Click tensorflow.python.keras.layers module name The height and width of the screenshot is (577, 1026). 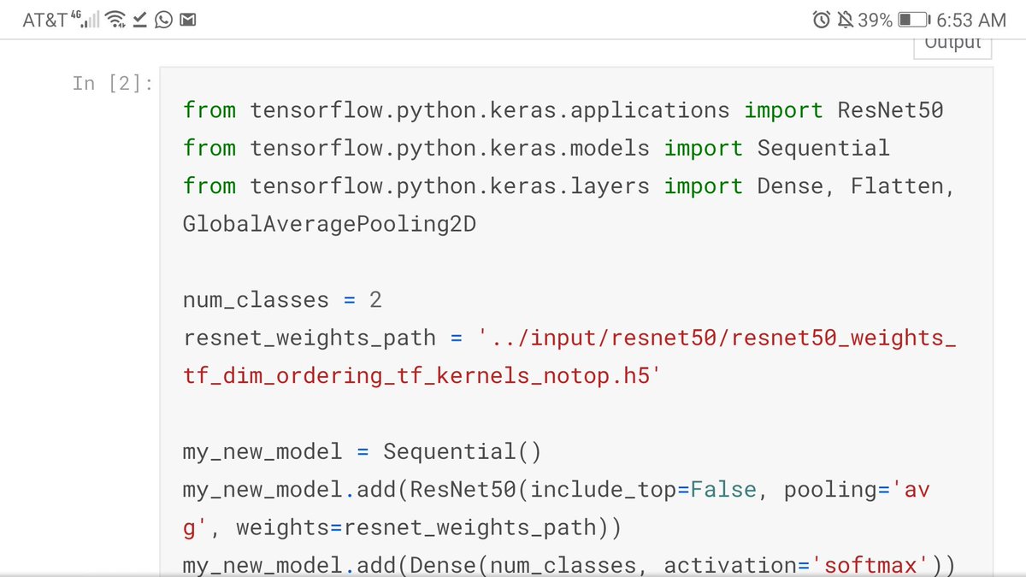(x=450, y=186)
